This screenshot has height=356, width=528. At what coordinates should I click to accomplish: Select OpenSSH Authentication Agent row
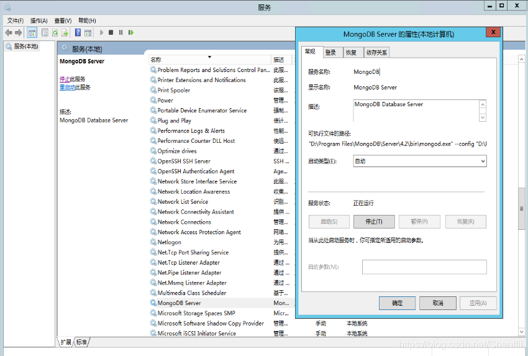point(221,171)
